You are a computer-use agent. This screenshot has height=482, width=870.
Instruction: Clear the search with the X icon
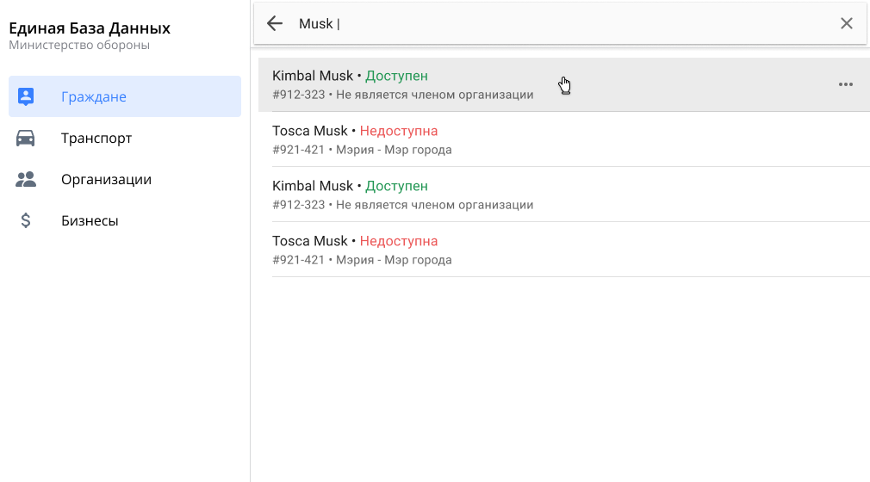(x=846, y=23)
